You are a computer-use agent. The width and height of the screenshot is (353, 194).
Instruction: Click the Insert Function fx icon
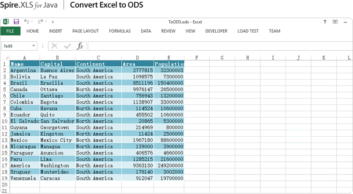pyautogui.click(x=80, y=46)
